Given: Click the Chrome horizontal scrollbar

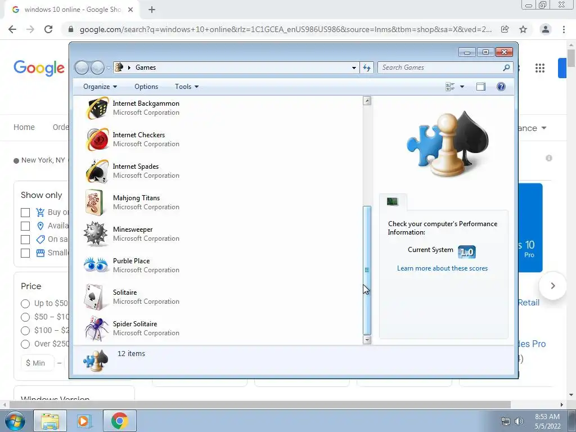Looking at the screenshot, I should [x=260, y=404].
